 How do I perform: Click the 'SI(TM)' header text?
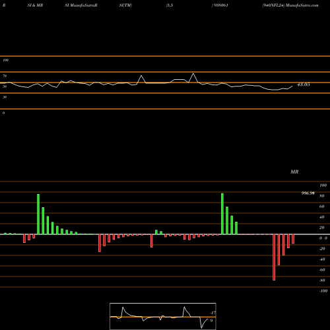click(125, 5)
